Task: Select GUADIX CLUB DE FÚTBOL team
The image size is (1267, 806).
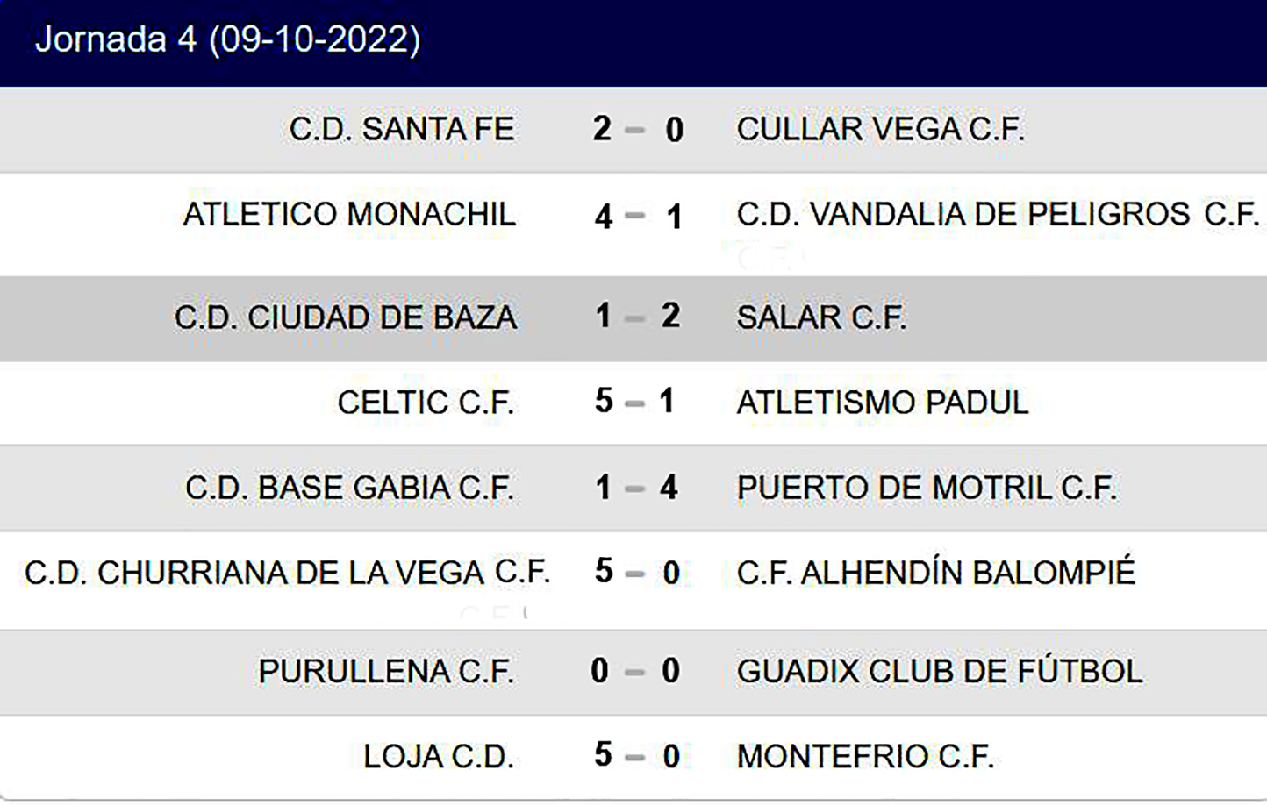Action: 940,672
